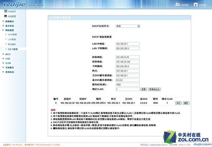
Task: Expand the 胖瘦模式 menu
Action: point(10,21)
